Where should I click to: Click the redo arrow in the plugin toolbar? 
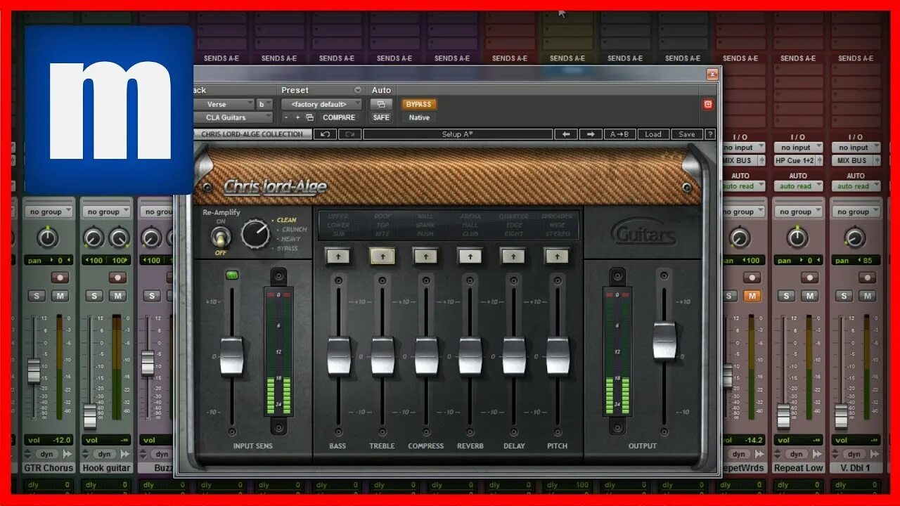pos(349,134)
